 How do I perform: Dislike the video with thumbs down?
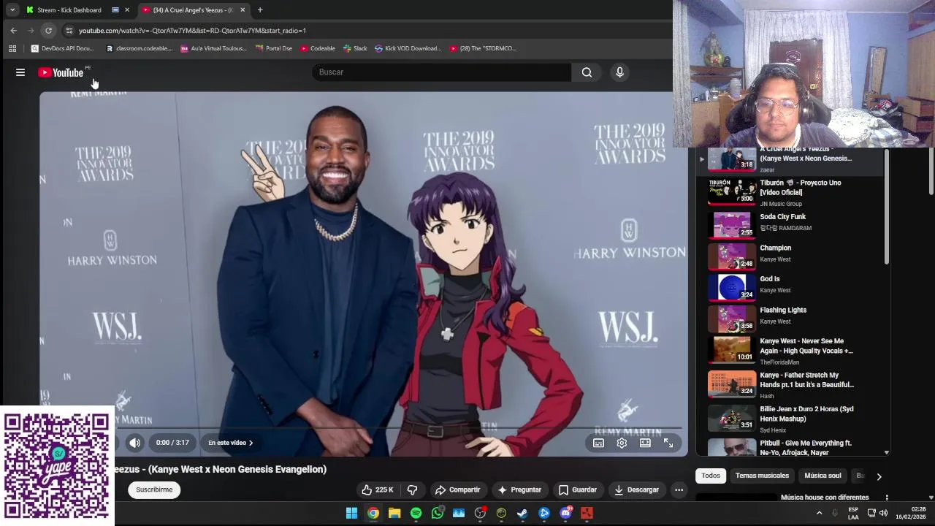click(x=412, y=489)
